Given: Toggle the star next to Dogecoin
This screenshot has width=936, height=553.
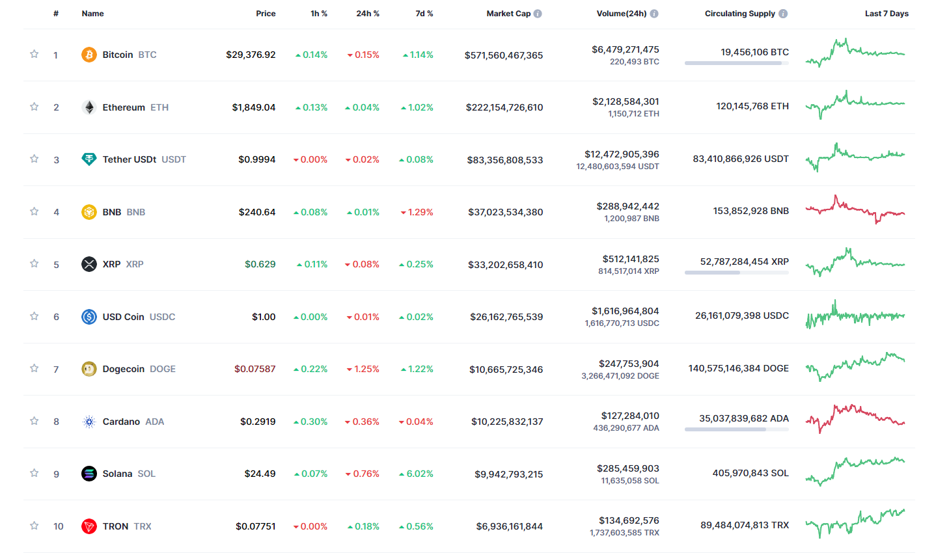Looking at the screenshot, I should click(34, 368).
